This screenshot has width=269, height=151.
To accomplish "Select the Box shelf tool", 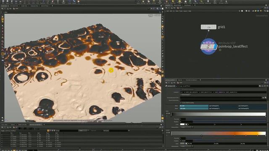I will pos(3,2).
